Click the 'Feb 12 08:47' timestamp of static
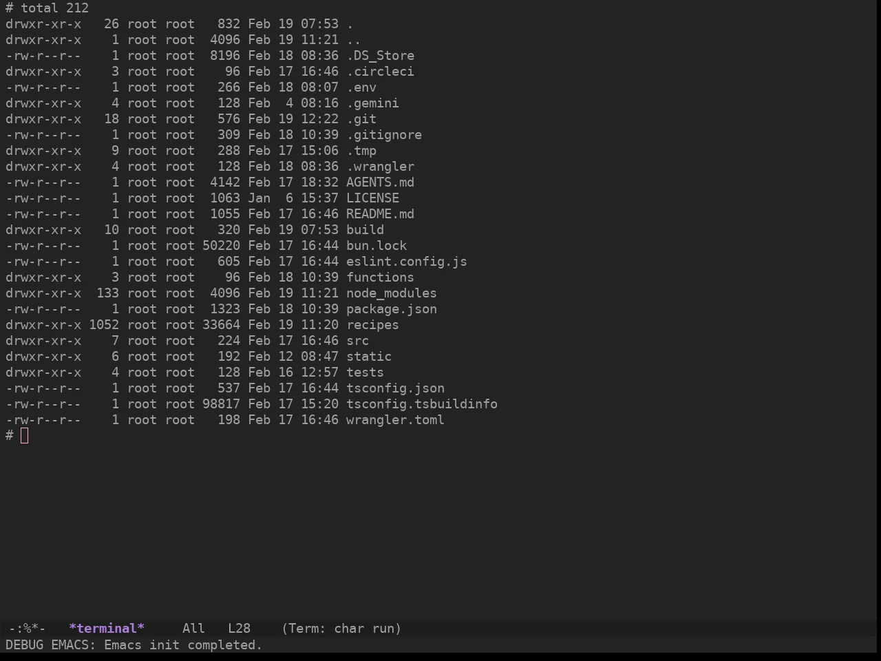This screenshot has height=661, width=881. click(293, 357)
